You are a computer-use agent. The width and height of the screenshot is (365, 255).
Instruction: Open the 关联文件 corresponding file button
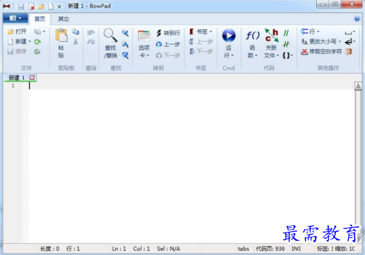pos(271,43)
